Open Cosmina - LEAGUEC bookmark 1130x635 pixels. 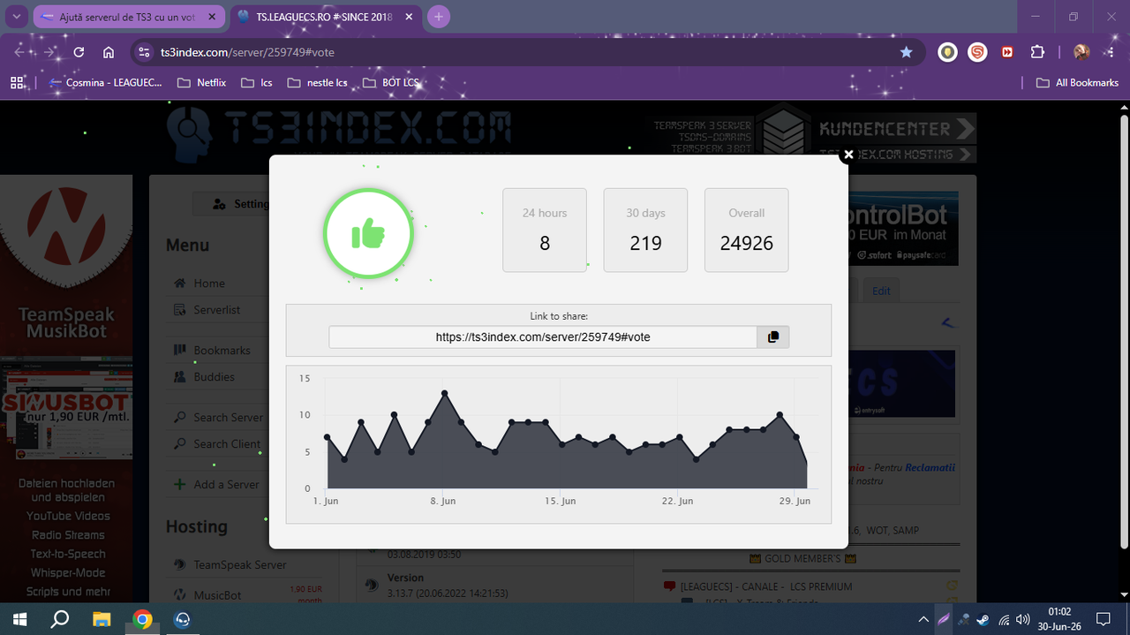pyautogui.click(x=105, y=82)
